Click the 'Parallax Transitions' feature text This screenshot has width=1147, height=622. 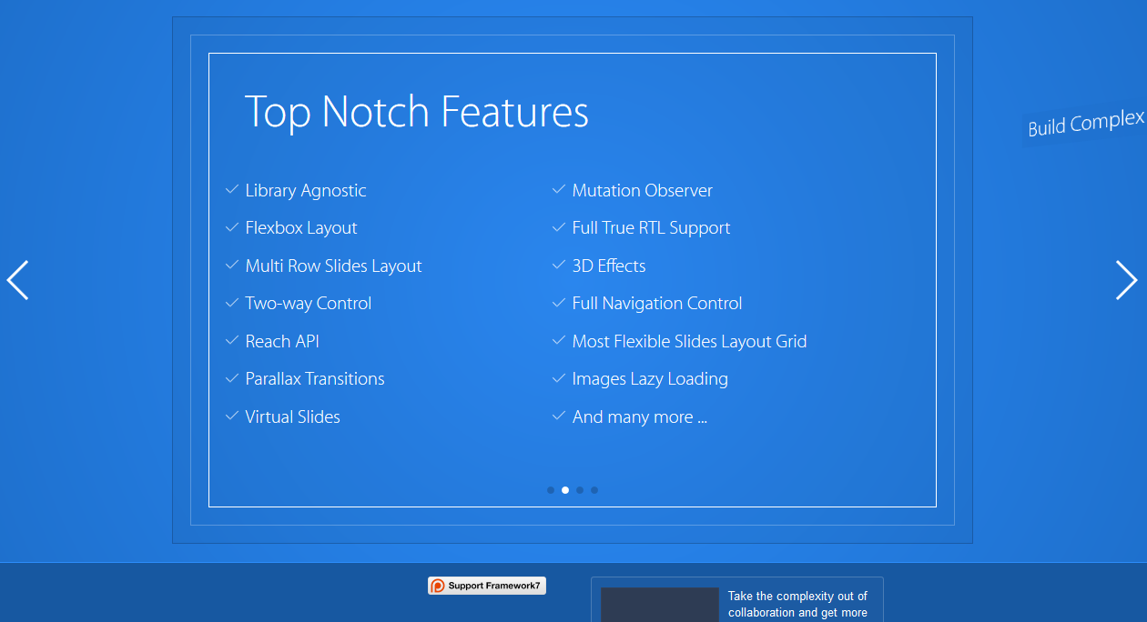[315, 379]
